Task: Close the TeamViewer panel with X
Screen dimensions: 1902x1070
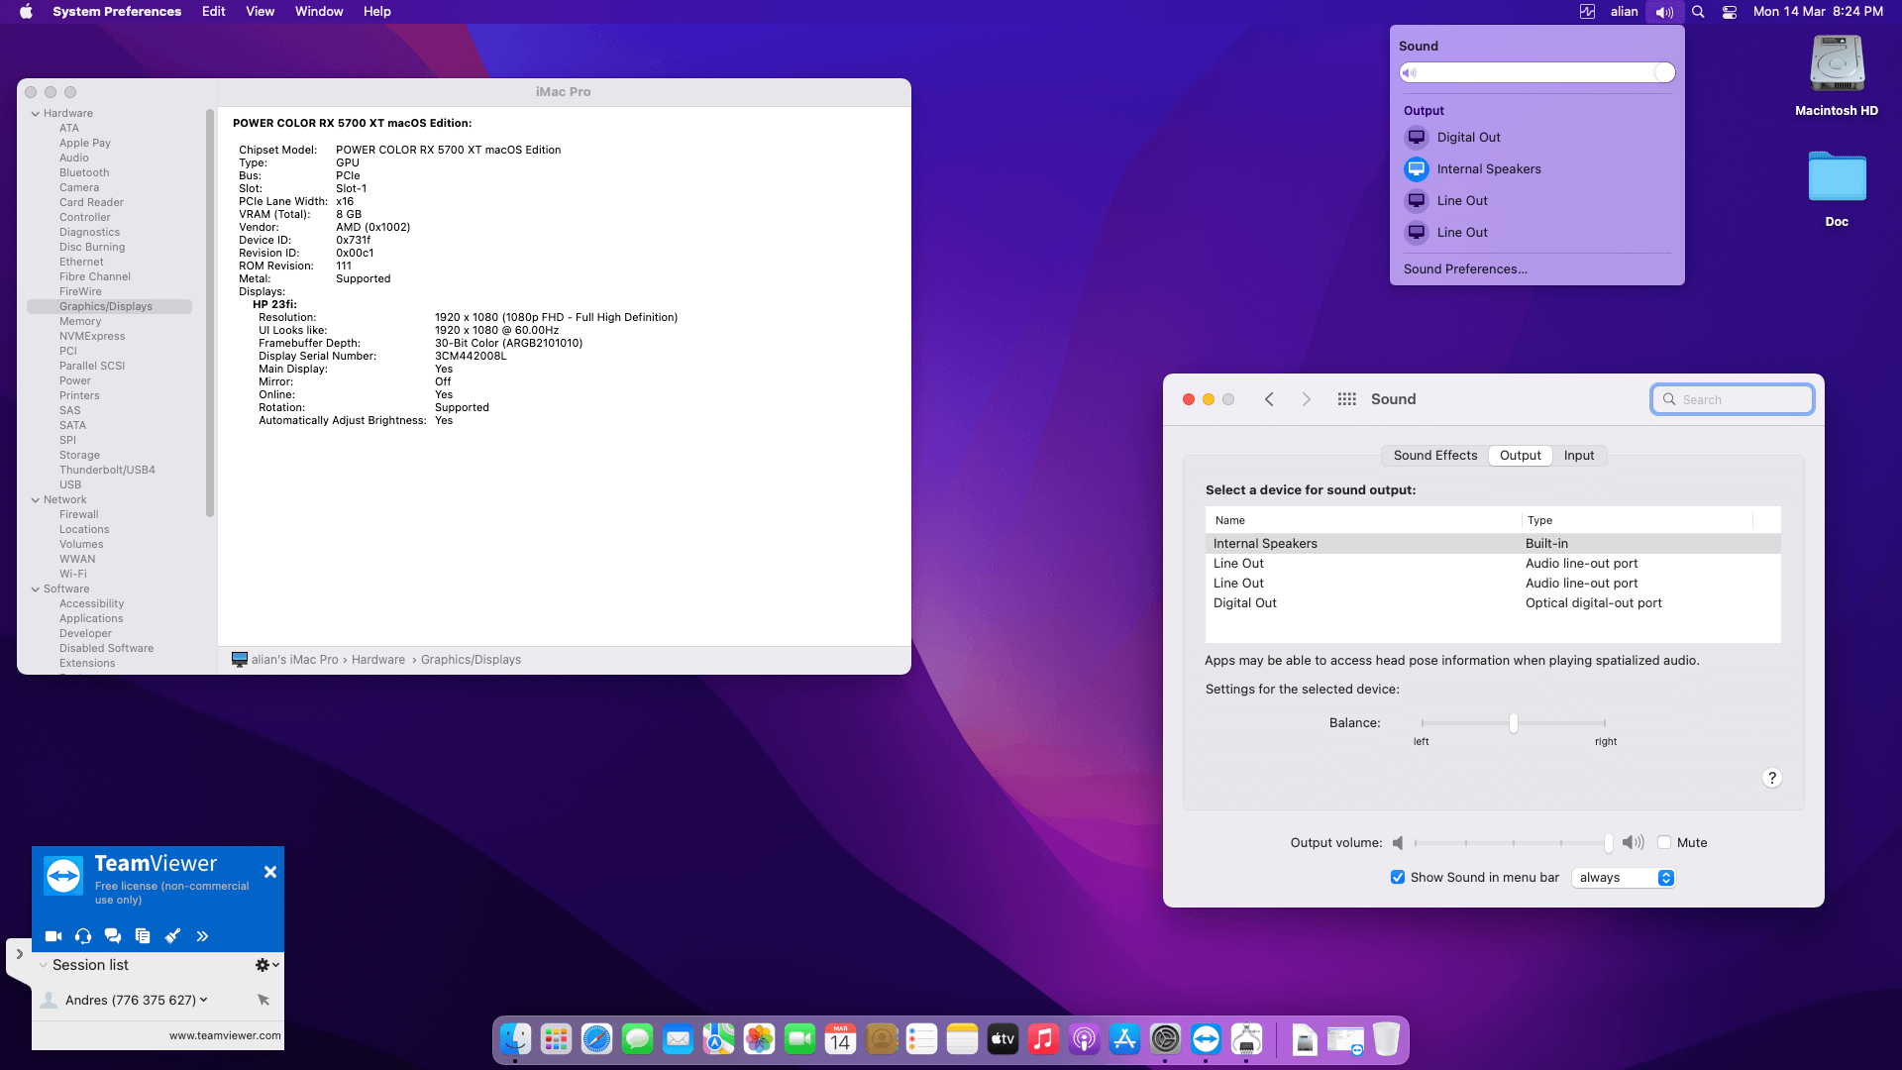Action: [x=270, y=872]
